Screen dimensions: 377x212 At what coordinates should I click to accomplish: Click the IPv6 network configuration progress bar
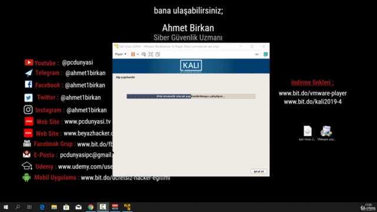tap(191, 97)
